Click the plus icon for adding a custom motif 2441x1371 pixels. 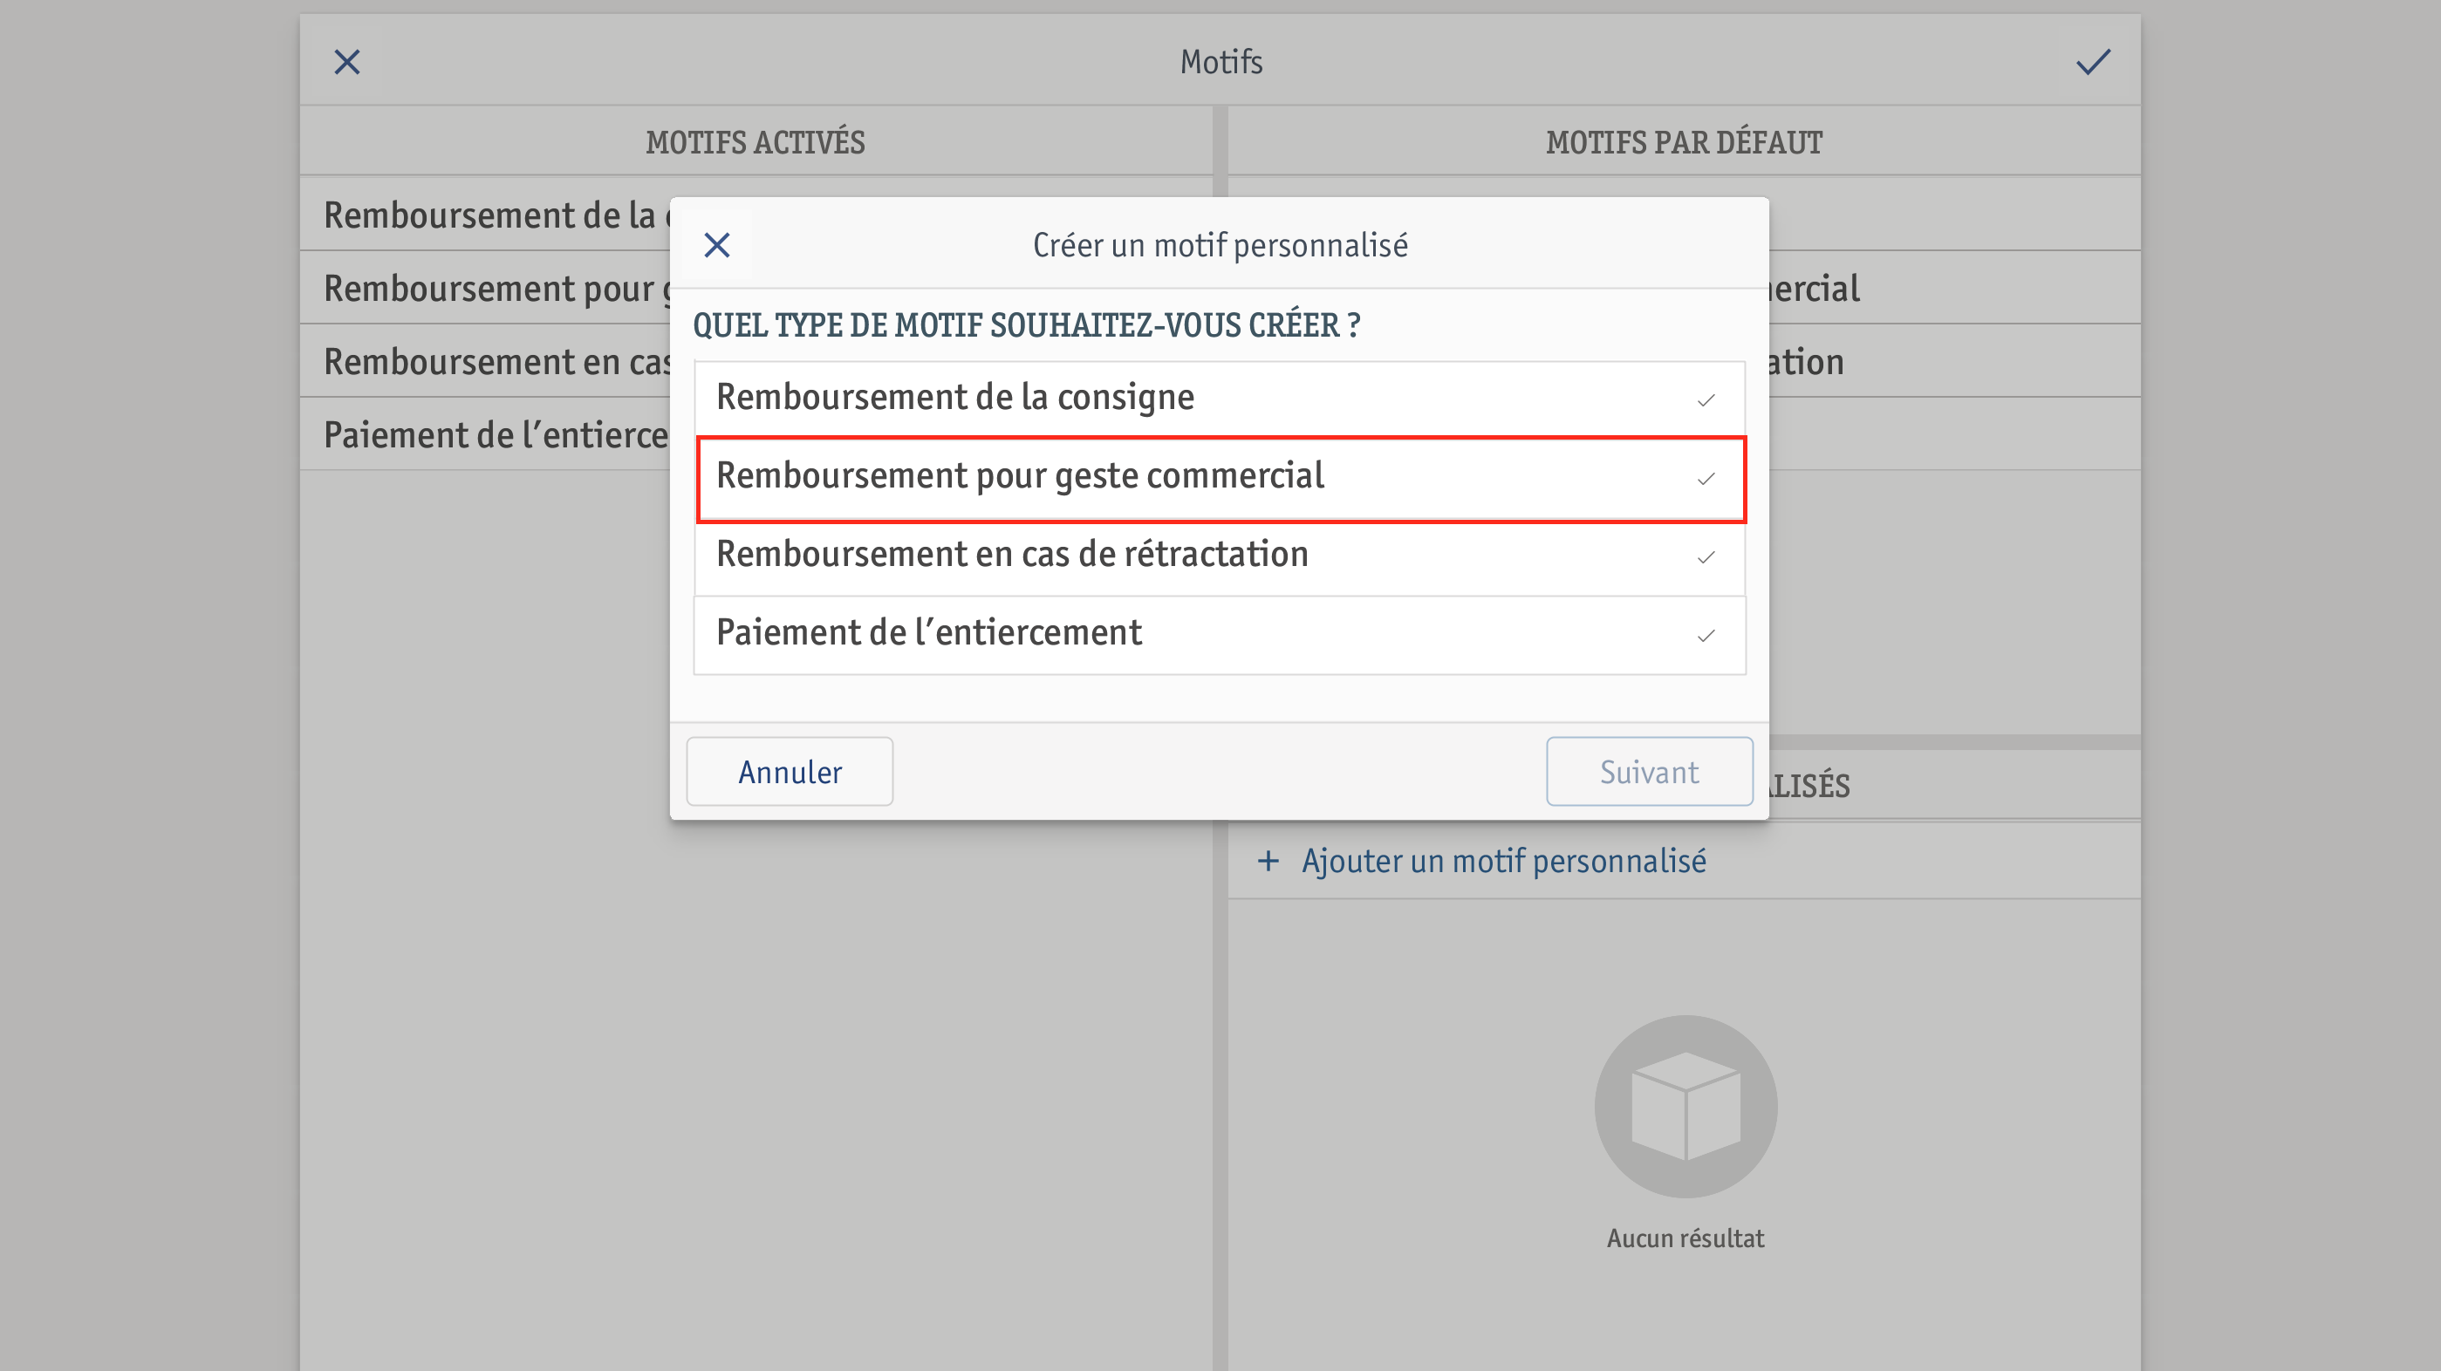tap(1268, 860)
